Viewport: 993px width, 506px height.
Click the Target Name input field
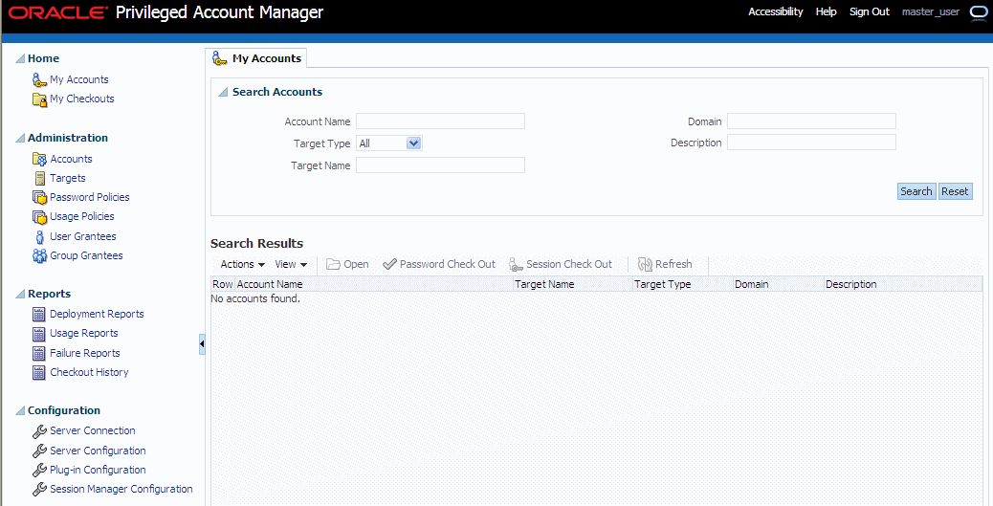pos(440,165)
